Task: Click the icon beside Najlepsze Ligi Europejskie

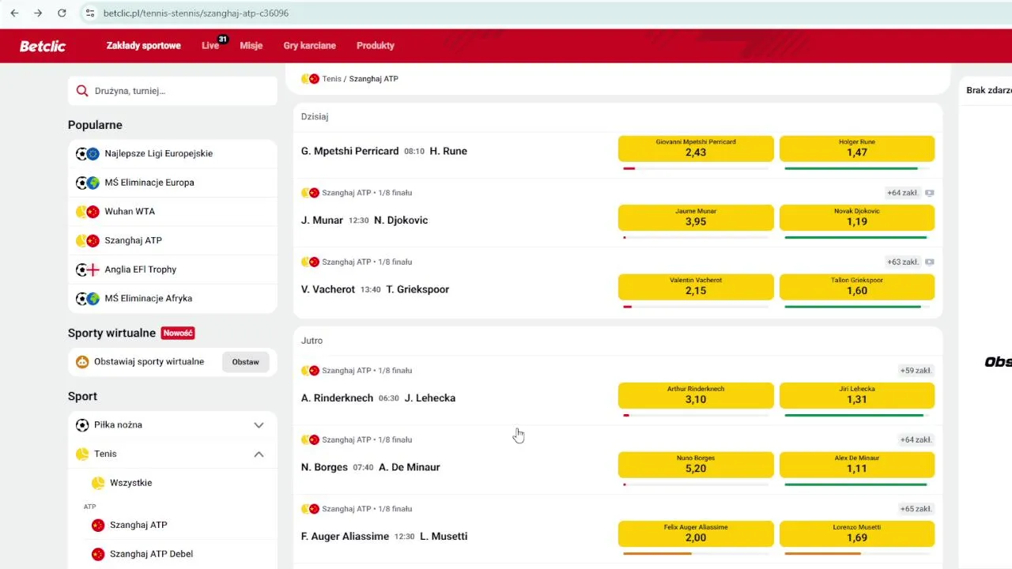Action: pyautogui.click(x=87, y=153)
